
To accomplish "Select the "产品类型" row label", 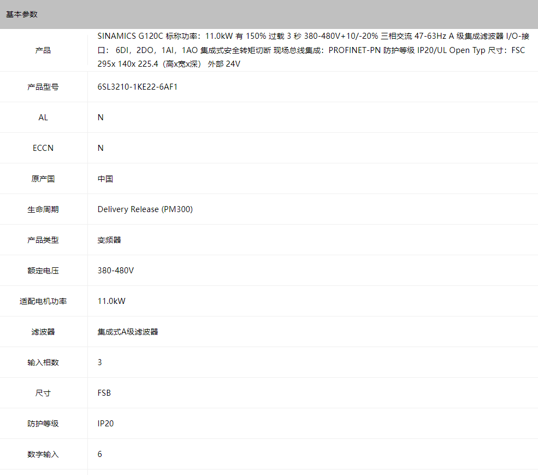I will point(43,240).
